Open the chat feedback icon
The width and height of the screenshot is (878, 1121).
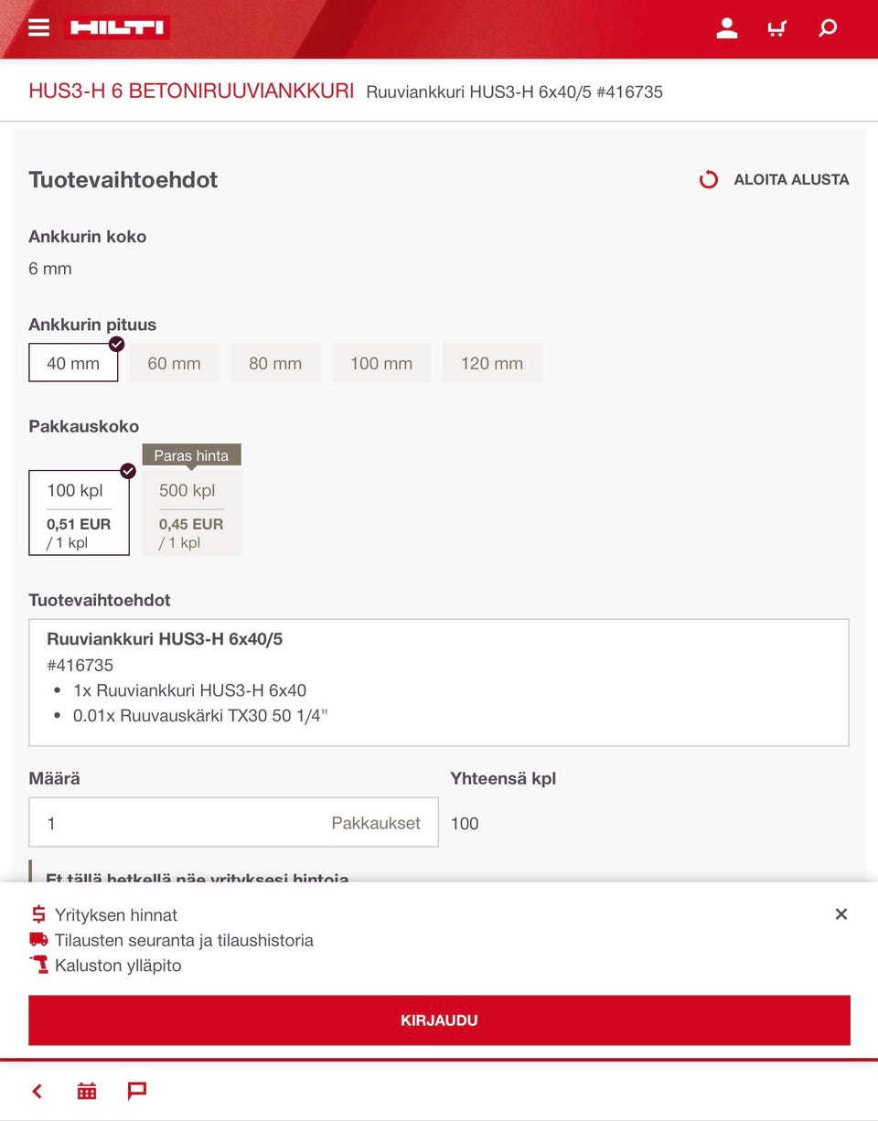pyautogui.click(x=137, y=1091)
